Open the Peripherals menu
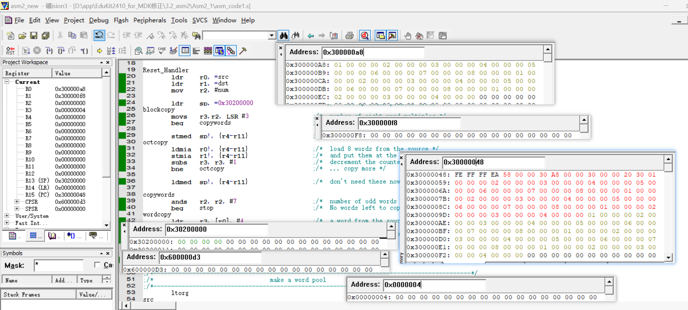688x310 pixels. point(149,20)
